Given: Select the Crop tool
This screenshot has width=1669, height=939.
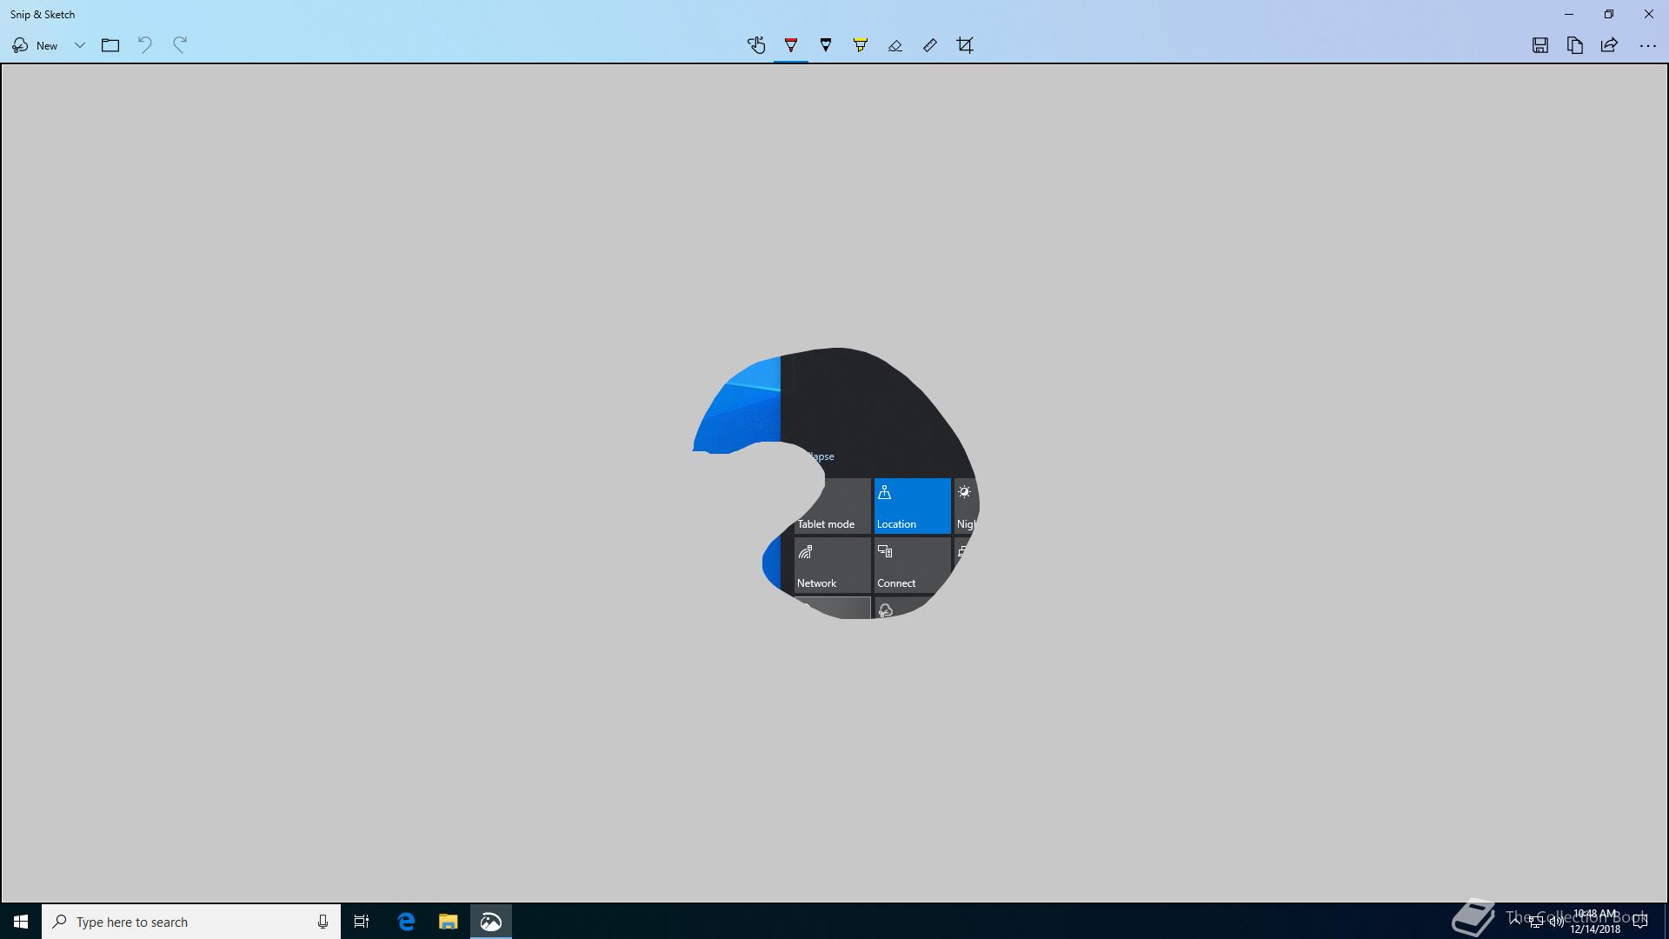Looking at the screenshot, I should coord(965,45).
